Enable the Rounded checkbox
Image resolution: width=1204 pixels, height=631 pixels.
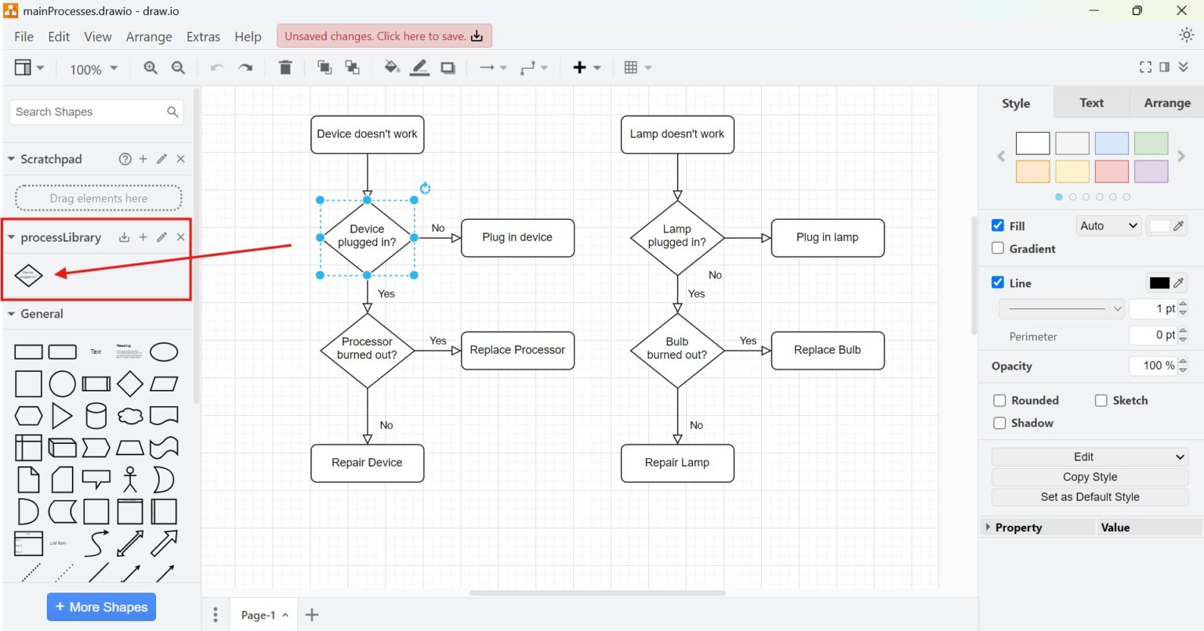pos(999,400)
